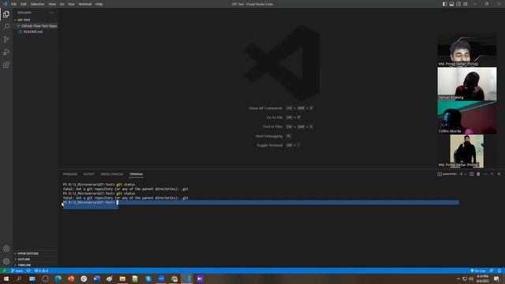Open the File menu
505x284 pixels.
pos(14,4)
